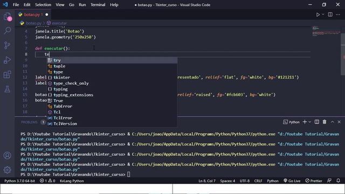Click botao.py in the breadcrumb

click(x=33, y=23)
